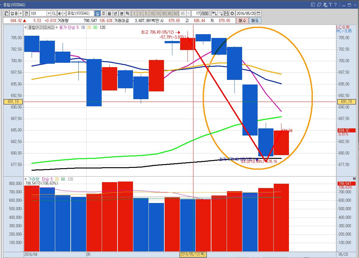This screenshot has width=359, height=258.
Task: Edit the 17 bar count field
Action: click(x=196, y=13)
